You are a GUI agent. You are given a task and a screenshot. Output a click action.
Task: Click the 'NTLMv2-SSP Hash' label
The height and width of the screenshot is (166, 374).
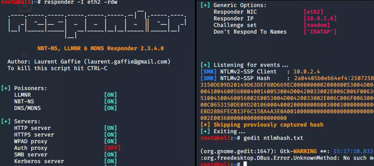coord(245,78)
